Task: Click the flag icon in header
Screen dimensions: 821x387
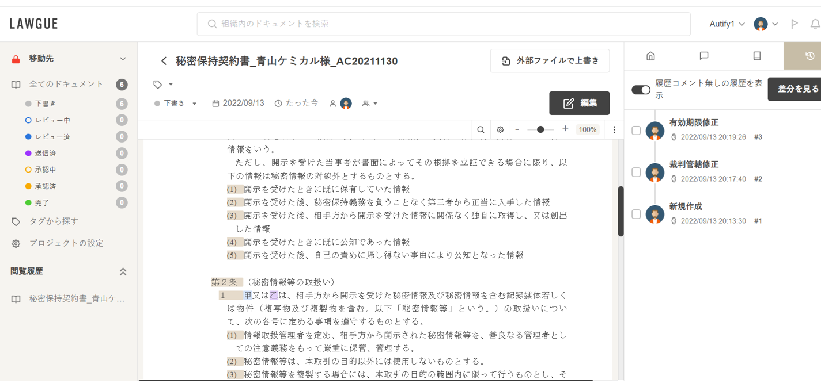Action: pos(794,24)
